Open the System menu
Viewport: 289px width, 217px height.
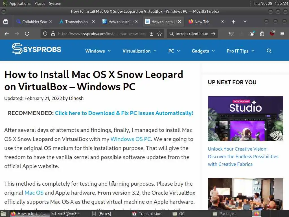[x=55, y=3]
